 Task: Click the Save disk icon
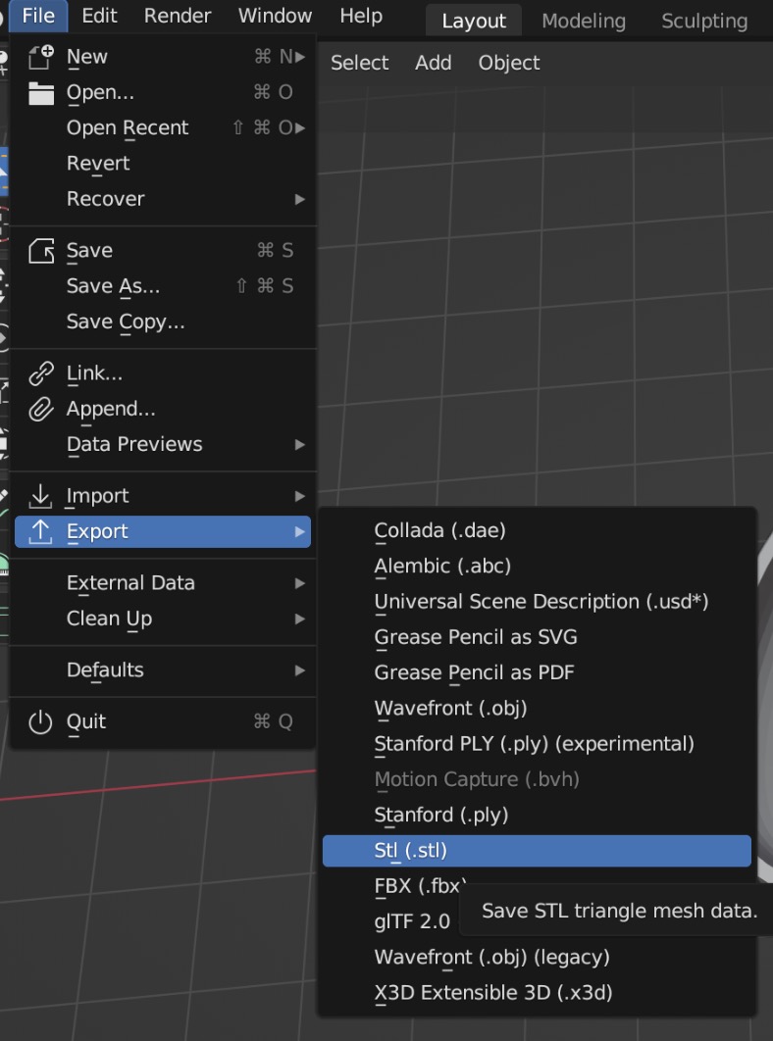coord(40,251)
